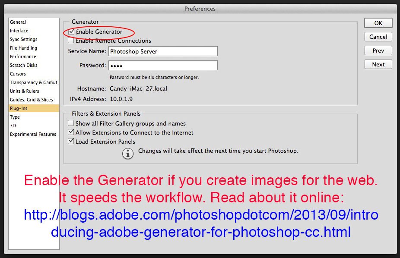Screen dimensions: 400x258
Task: Select the Performance category
Action: click(34, 57)
